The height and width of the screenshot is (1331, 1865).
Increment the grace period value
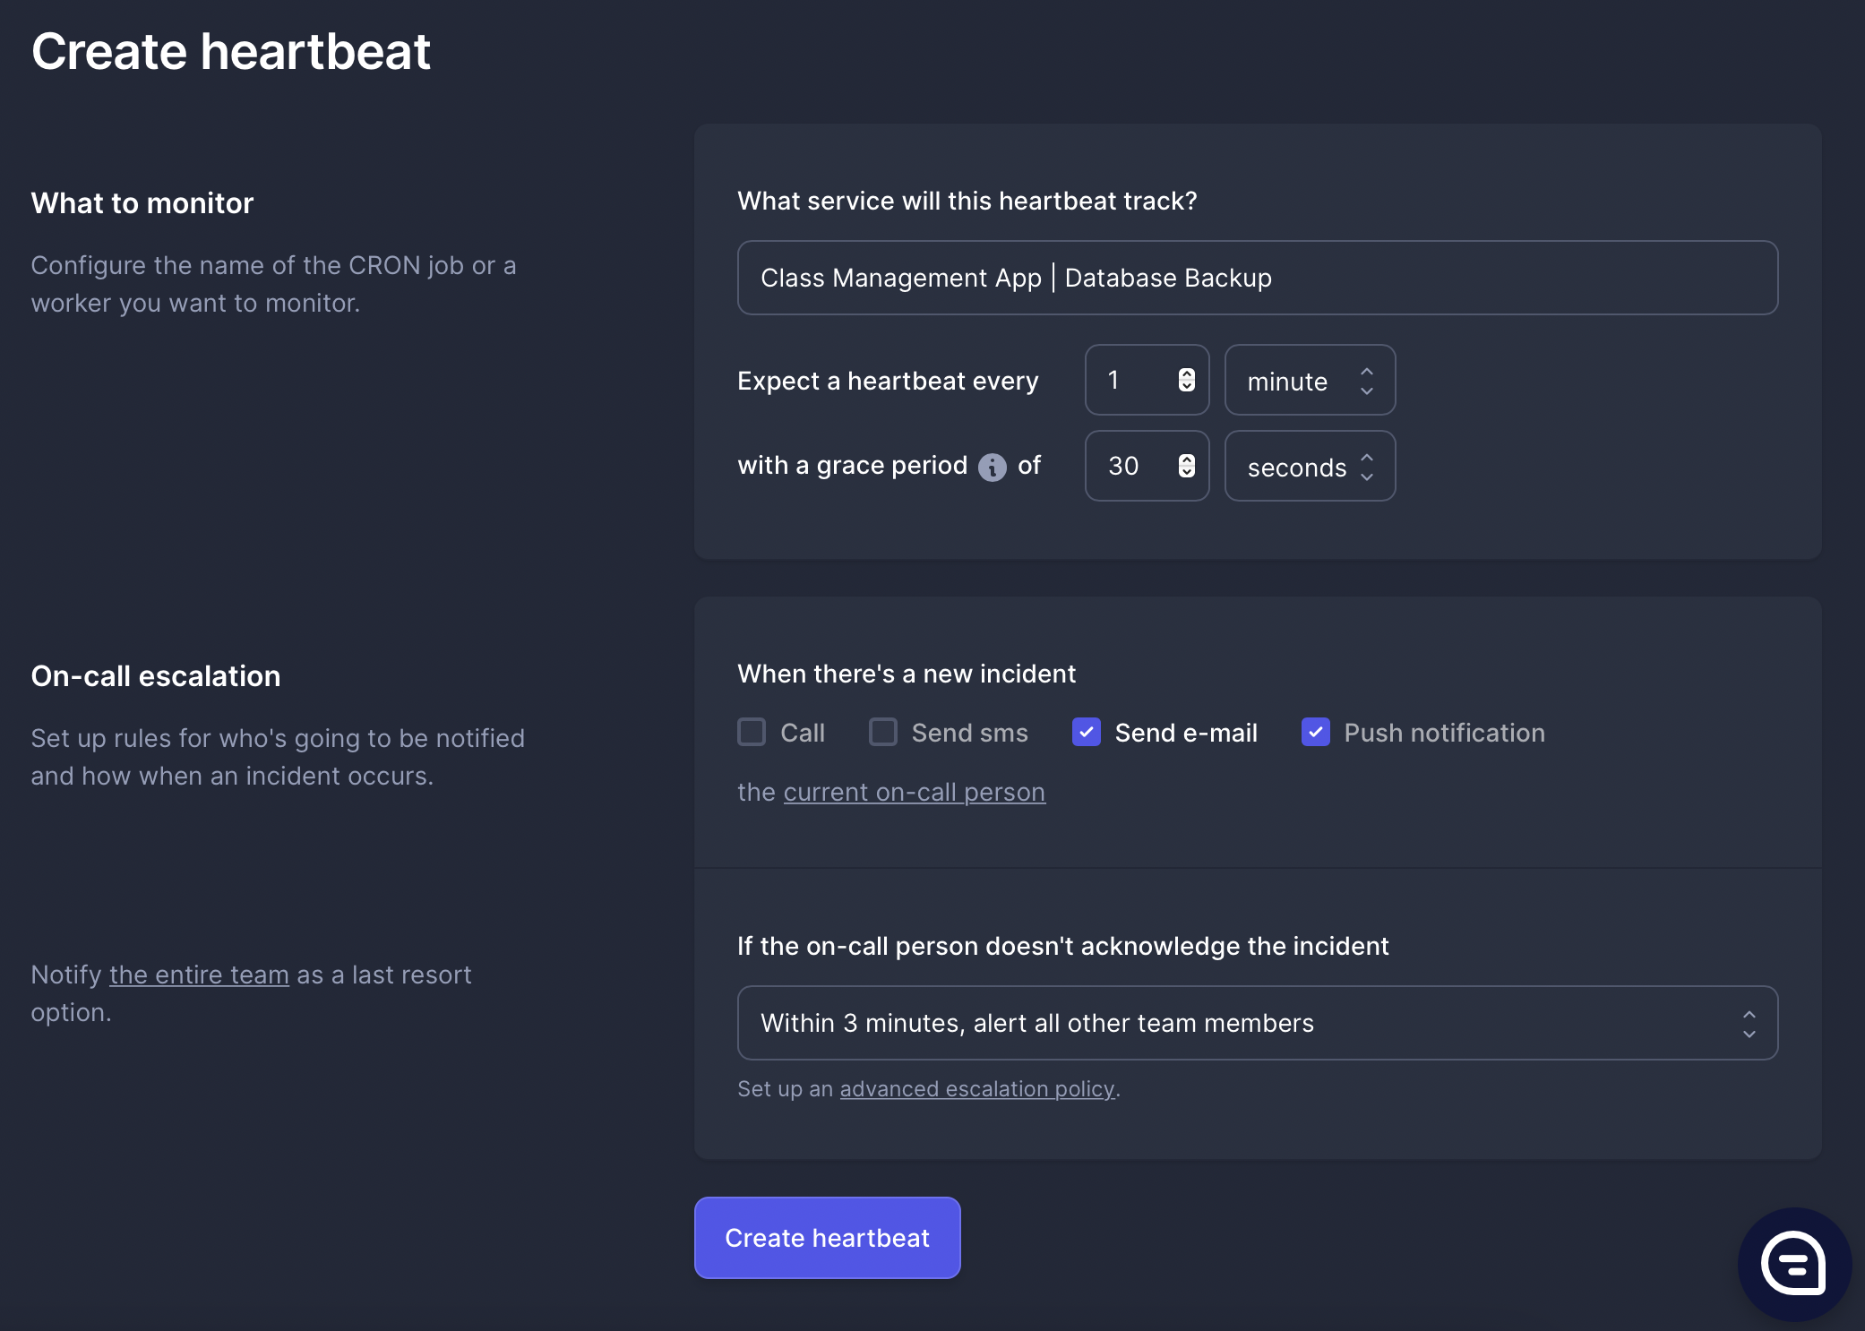tap(1186, 459)
